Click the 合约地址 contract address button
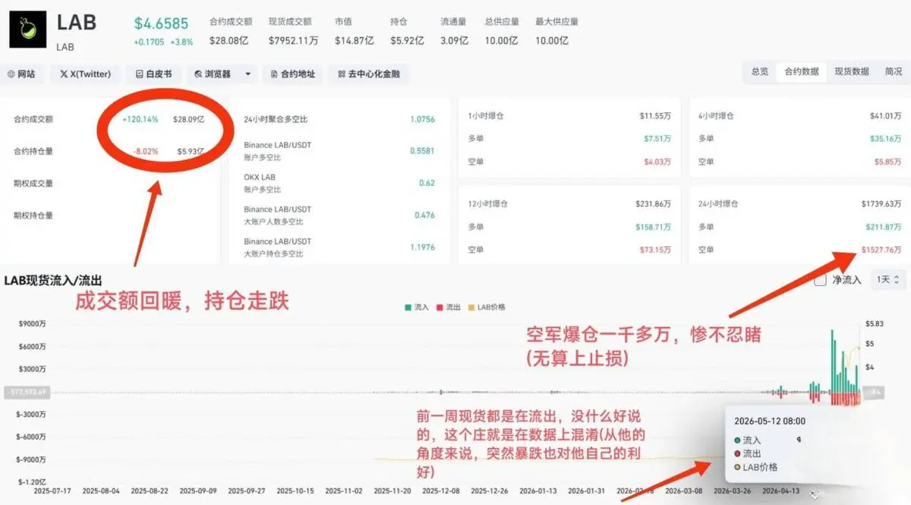 pos(293,74)
